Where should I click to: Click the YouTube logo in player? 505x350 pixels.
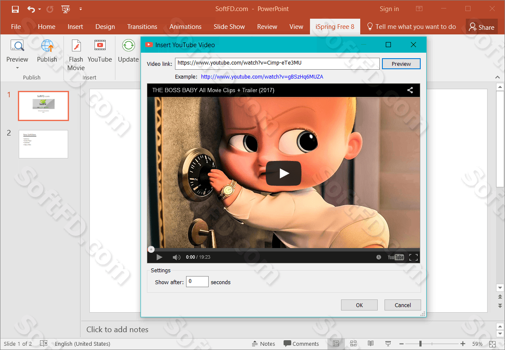tap(396, 257)
